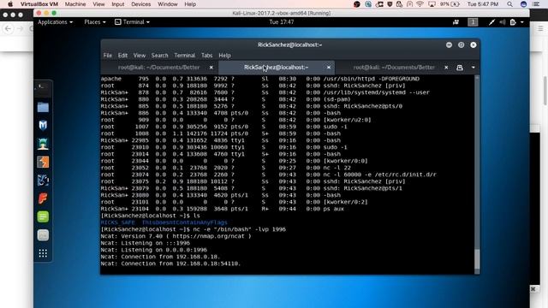Viewport: 548px width, 308px height.
Task: Click the ThisDoesntContainAnyFlags directory name
Action: point(185,222)
